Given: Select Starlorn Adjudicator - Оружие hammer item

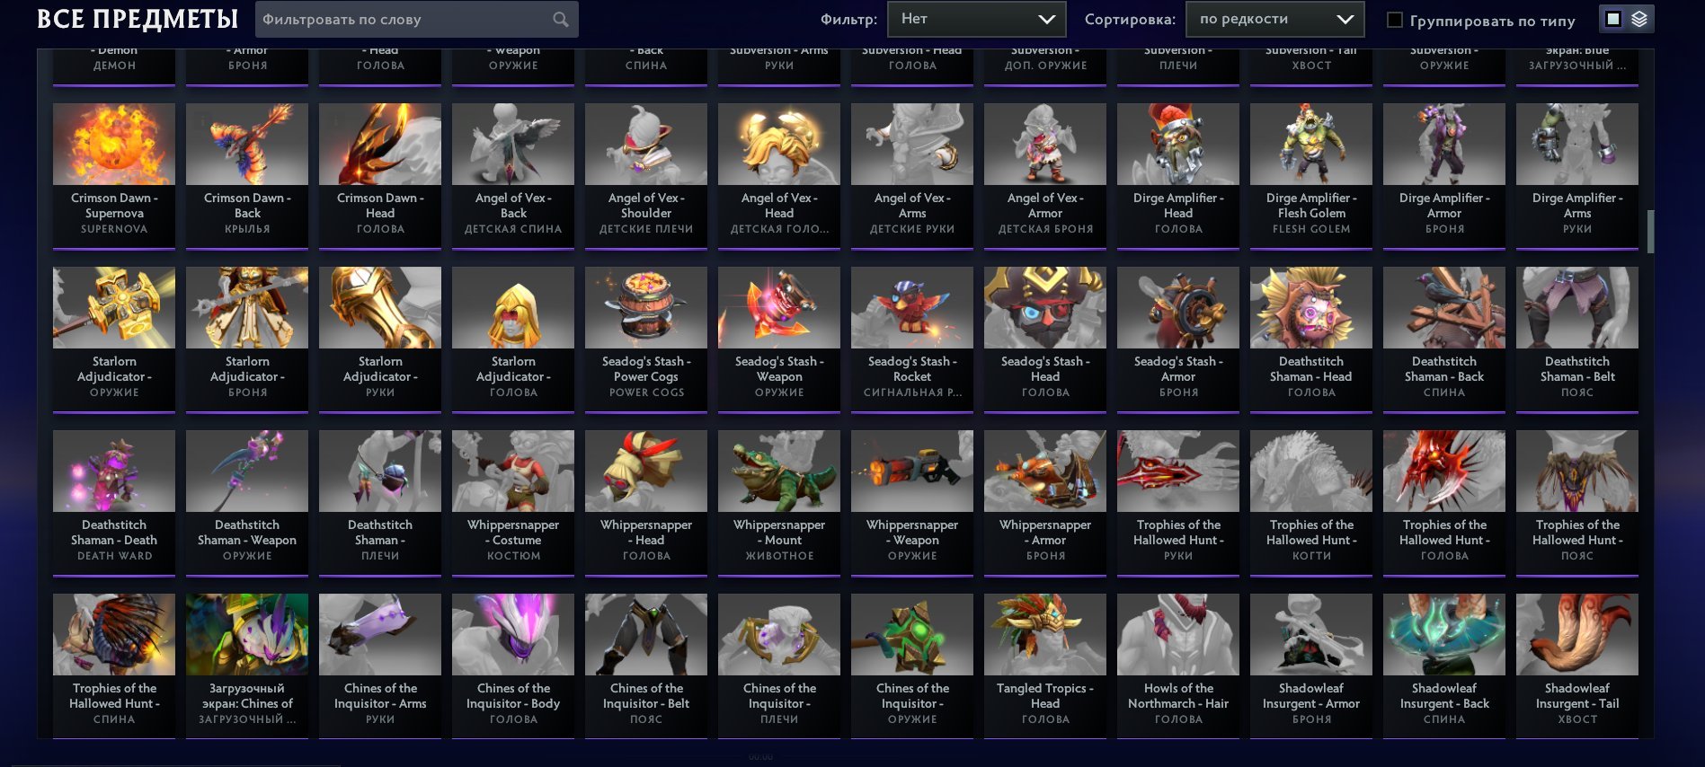Looking at the screenshot, I should (114, 339).
